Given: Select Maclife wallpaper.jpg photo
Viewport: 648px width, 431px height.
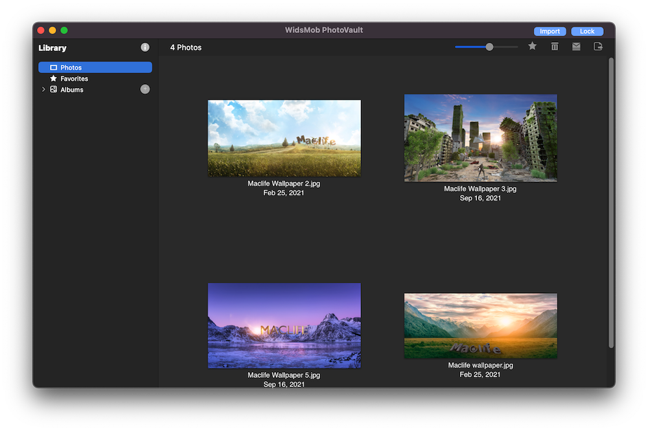Looking at the screenshot, I should tap(480, 326).
